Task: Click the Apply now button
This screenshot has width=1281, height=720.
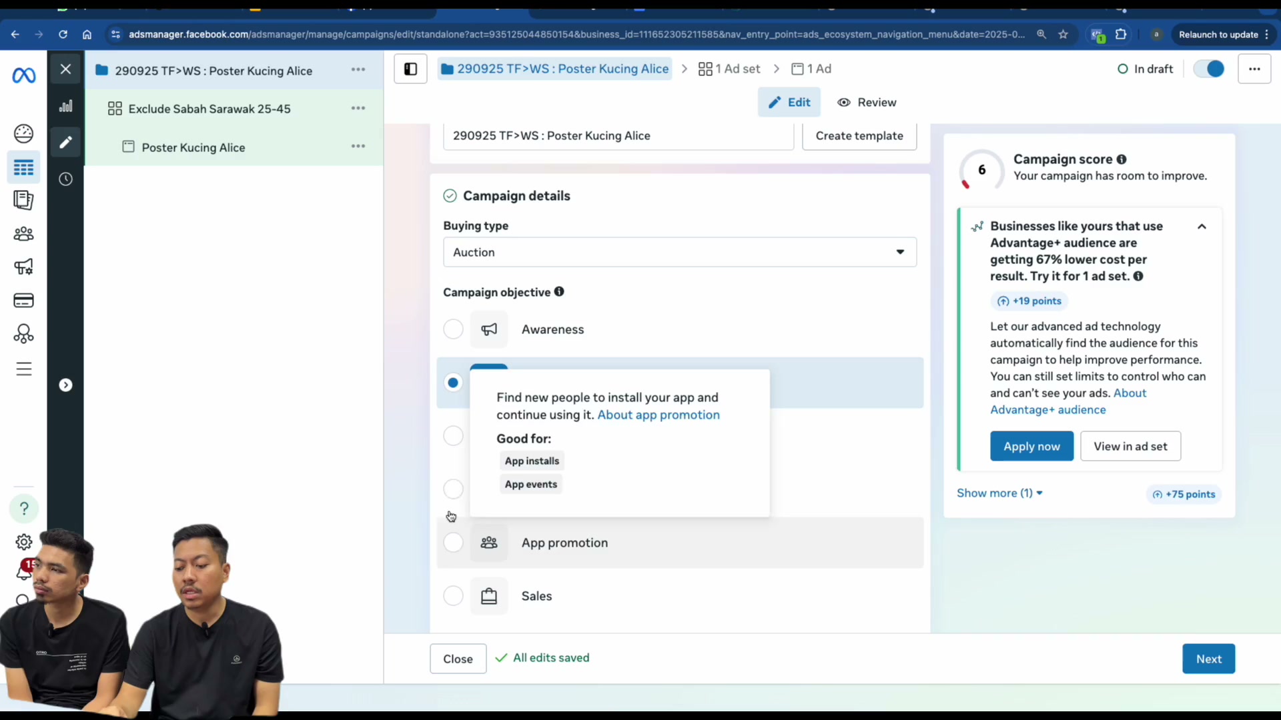Action: 1031,446
